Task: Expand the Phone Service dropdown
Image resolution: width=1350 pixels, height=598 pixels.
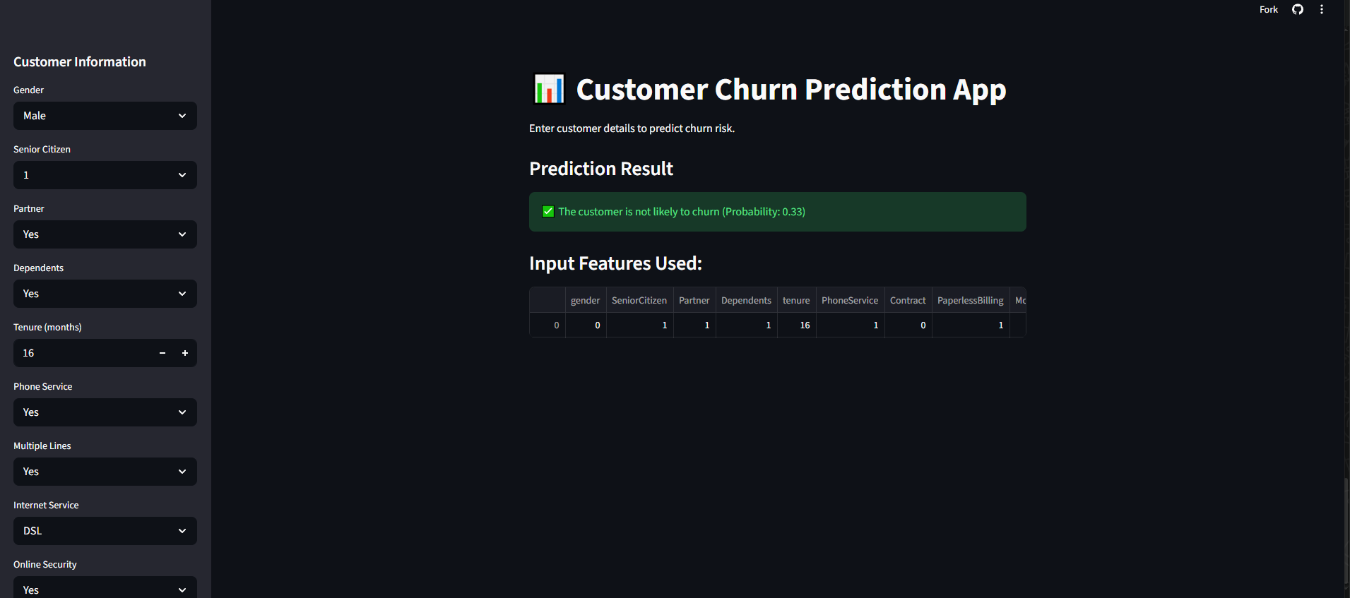Action: click(x=105, y=412)
